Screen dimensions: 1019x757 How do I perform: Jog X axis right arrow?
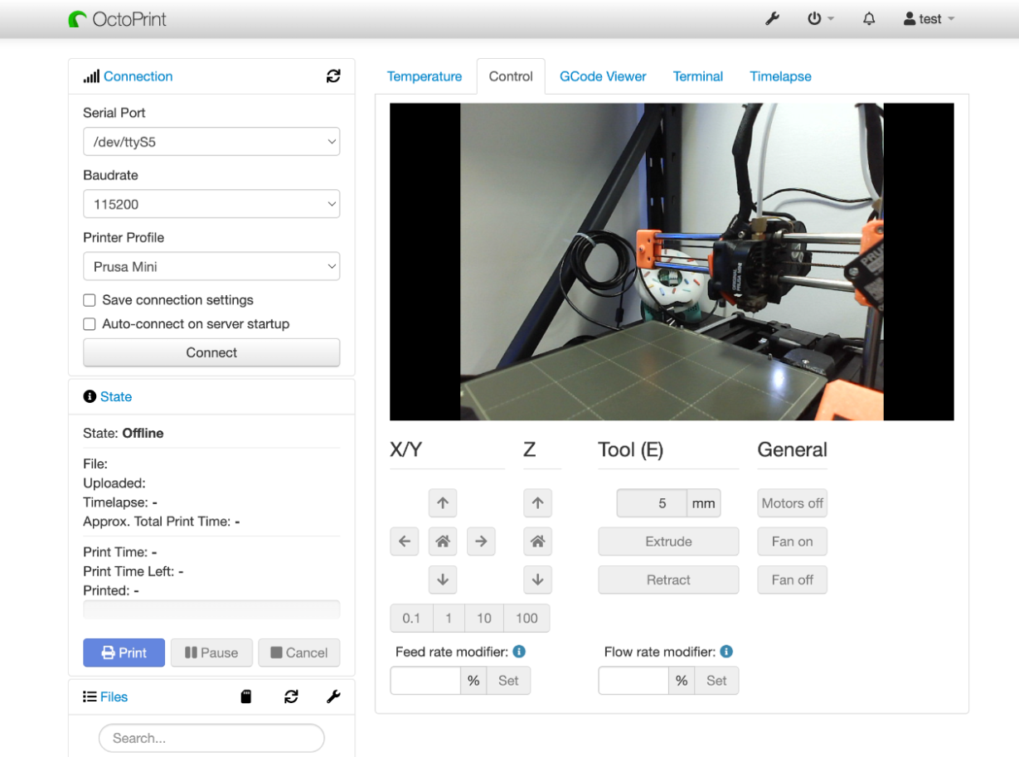pyautogui.click(x=481, y=541)
